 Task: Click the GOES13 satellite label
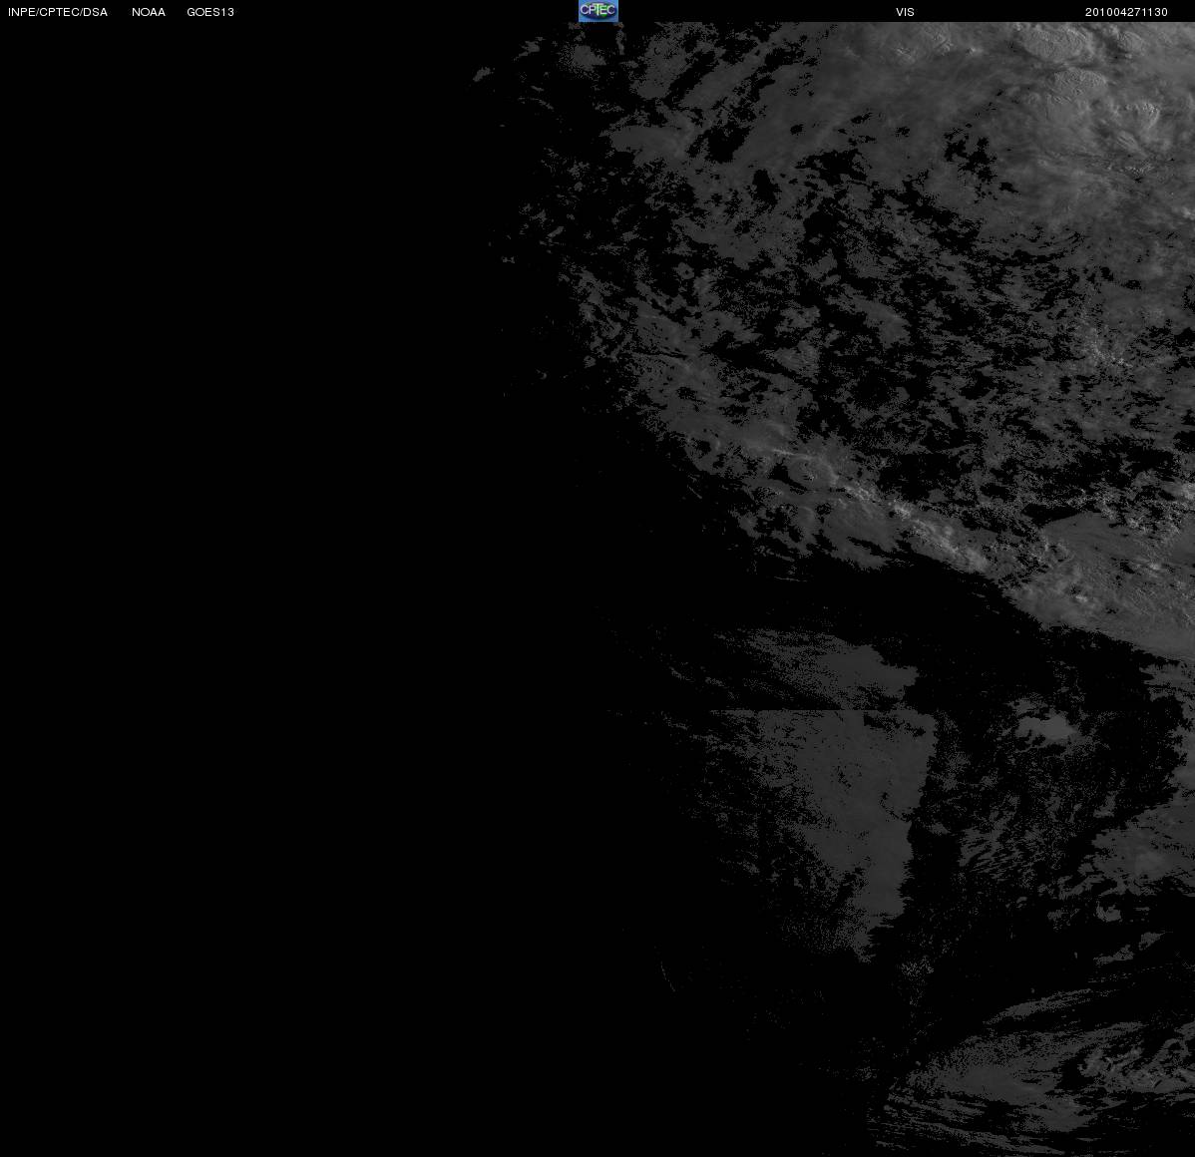(210, 12)
